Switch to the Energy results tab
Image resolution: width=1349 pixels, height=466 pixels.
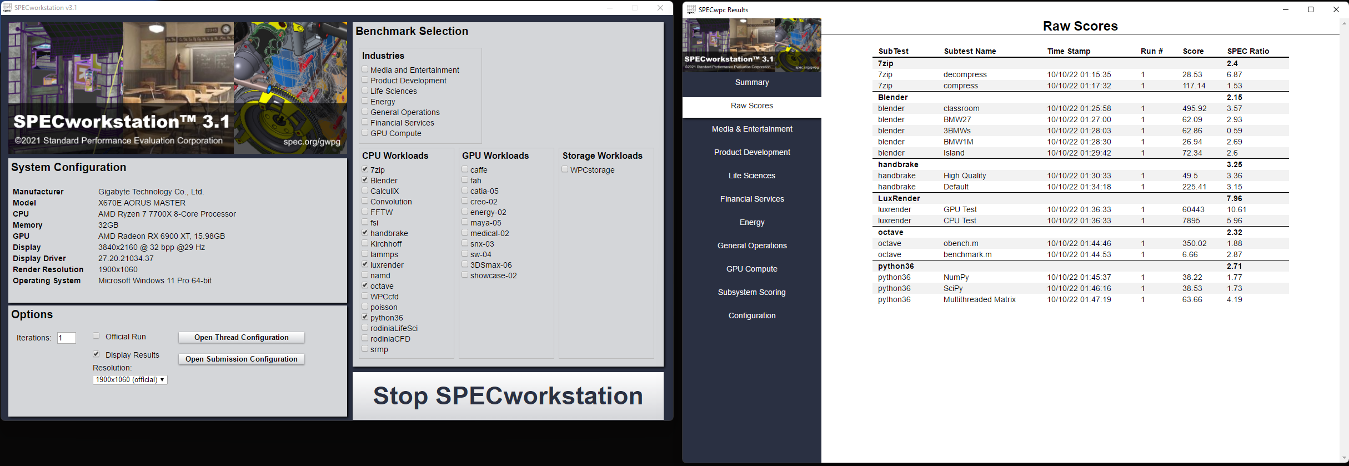click(751, 222)
